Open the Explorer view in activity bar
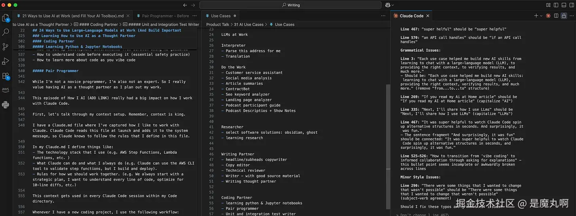 tap(6, 18)
